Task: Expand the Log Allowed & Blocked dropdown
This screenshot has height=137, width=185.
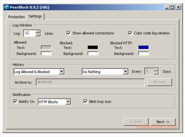Action: pos(61,72)
